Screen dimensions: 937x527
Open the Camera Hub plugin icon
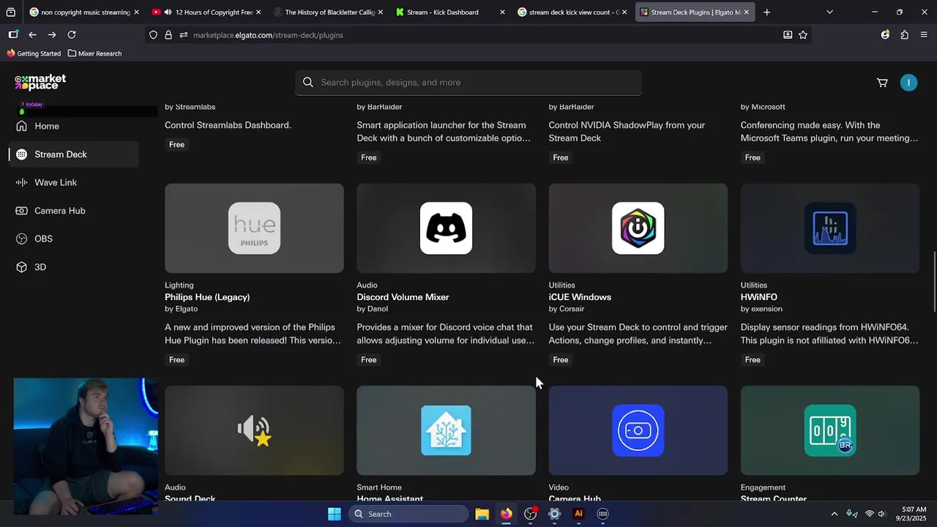(x=638, y=430)
